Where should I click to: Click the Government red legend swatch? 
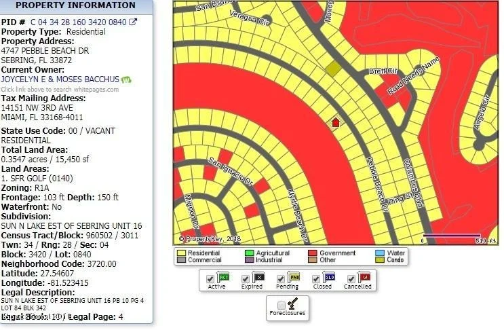pyautogui.click(x=313, y=253)
